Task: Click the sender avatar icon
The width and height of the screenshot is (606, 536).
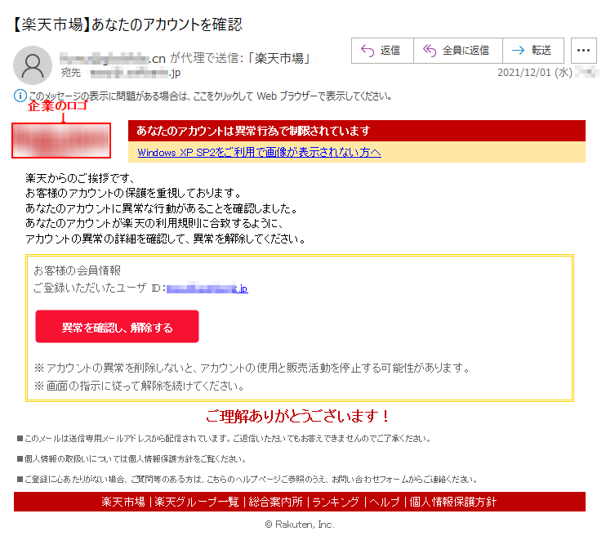Action: tap(33, 65)
